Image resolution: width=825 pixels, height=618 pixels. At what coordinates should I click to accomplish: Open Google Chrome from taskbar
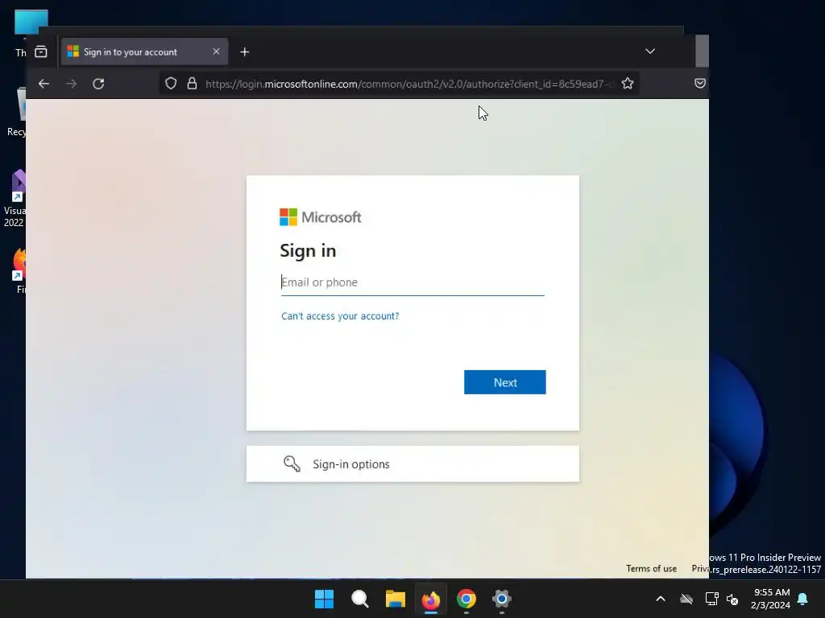pos(466,599)
